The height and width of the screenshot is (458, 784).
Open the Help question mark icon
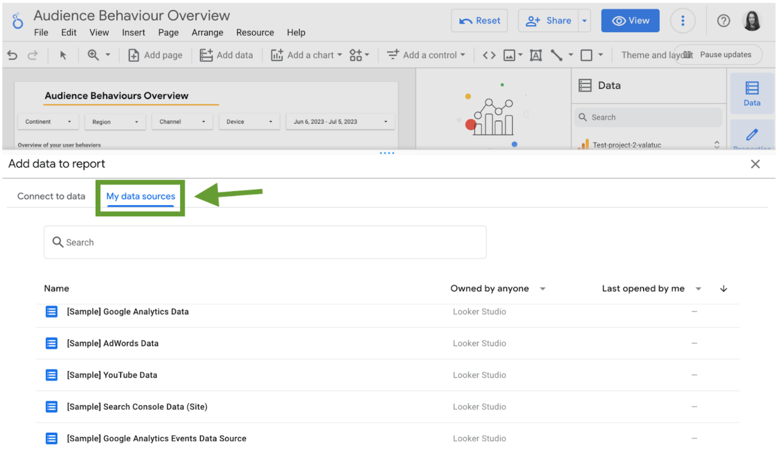(x=724, y=21)
